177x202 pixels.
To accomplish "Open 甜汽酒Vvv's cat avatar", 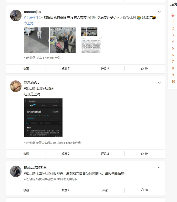I will coord(16,86).
